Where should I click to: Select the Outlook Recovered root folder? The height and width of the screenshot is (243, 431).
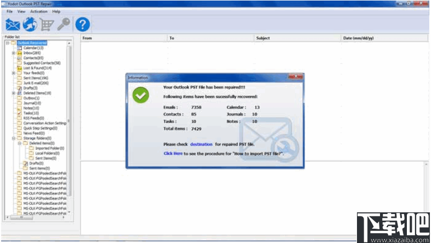click(32, 43)
